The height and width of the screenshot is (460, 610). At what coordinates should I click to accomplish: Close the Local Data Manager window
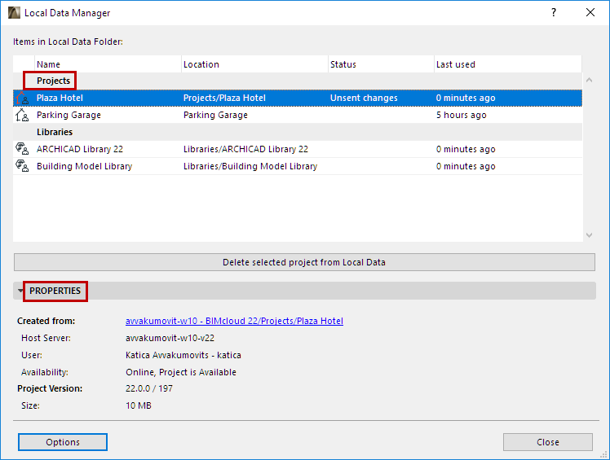pyautogui.click(x=590, y=12)
